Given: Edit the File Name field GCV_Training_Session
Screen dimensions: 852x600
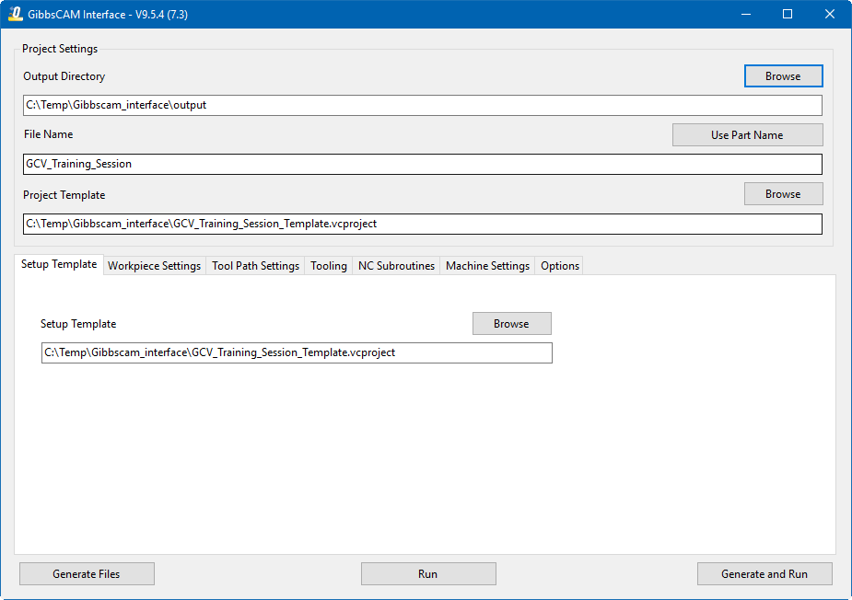Looking at the screenshot, I should tap(422, 164).
